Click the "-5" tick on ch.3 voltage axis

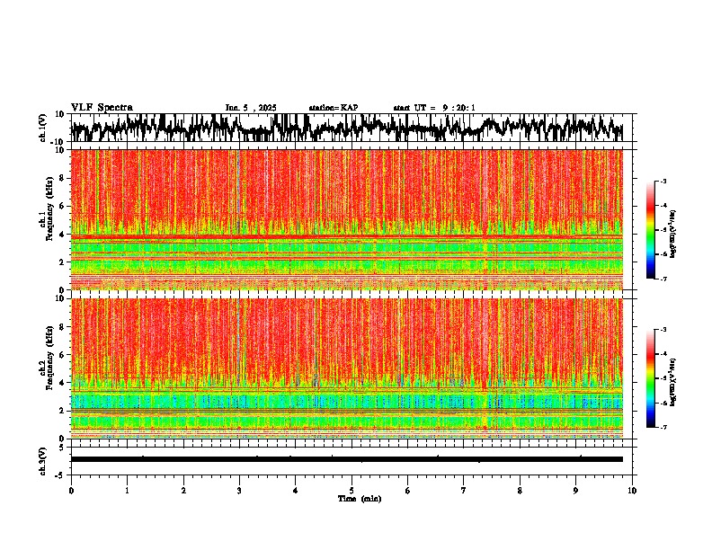coord(60,475)
